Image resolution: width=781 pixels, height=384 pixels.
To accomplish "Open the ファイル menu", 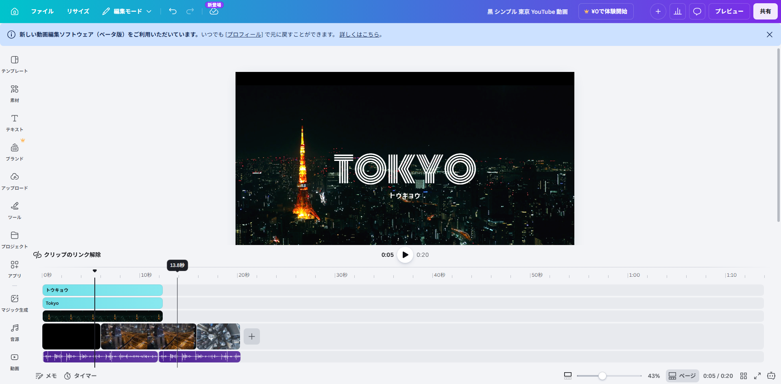I will coord(42,11).
